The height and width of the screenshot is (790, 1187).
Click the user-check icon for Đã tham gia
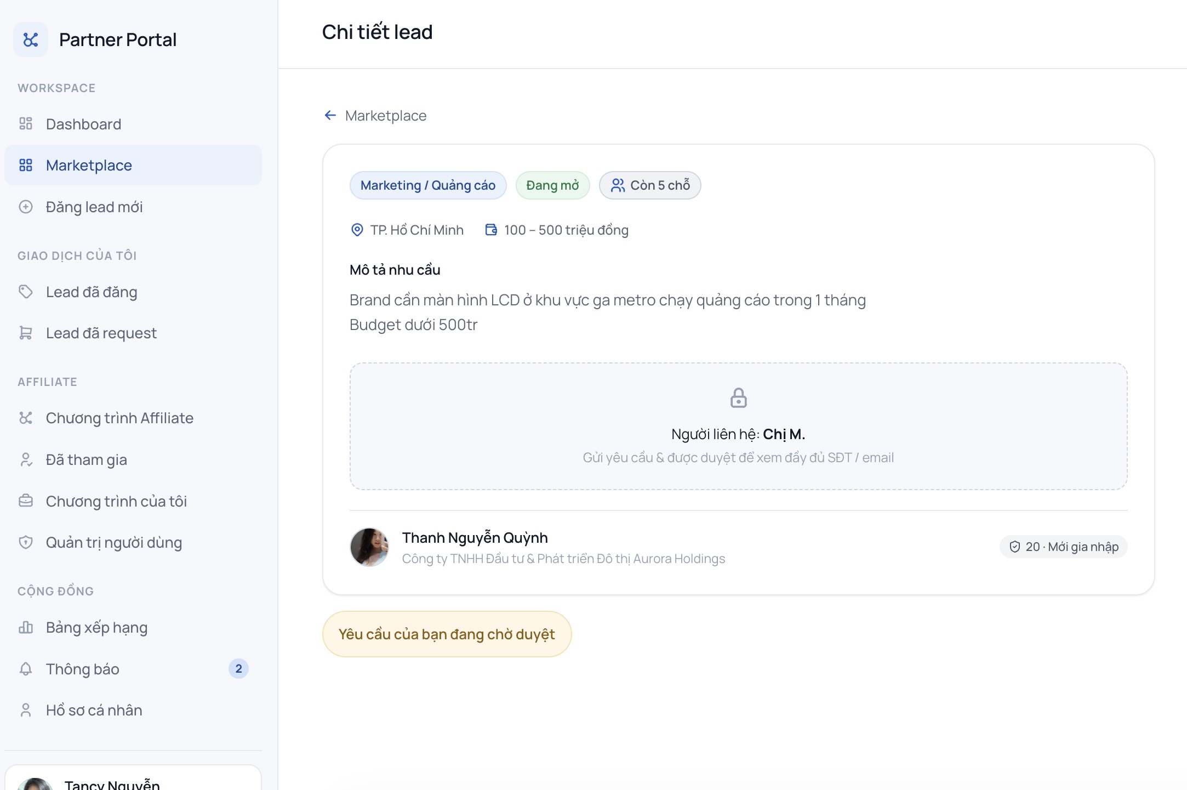(26, 459)
